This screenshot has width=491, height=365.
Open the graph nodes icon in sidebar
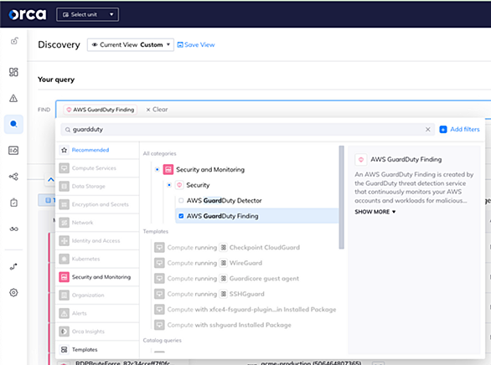pos(13,177)
